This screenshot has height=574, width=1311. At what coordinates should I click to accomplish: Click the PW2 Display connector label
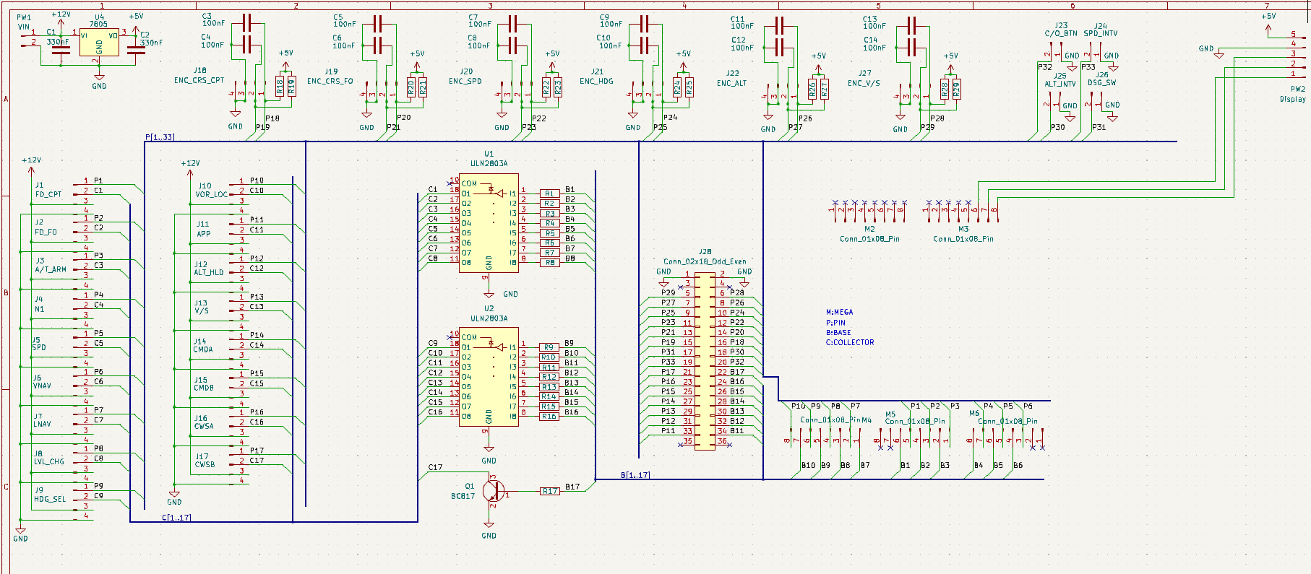(x=1293, y=94)
